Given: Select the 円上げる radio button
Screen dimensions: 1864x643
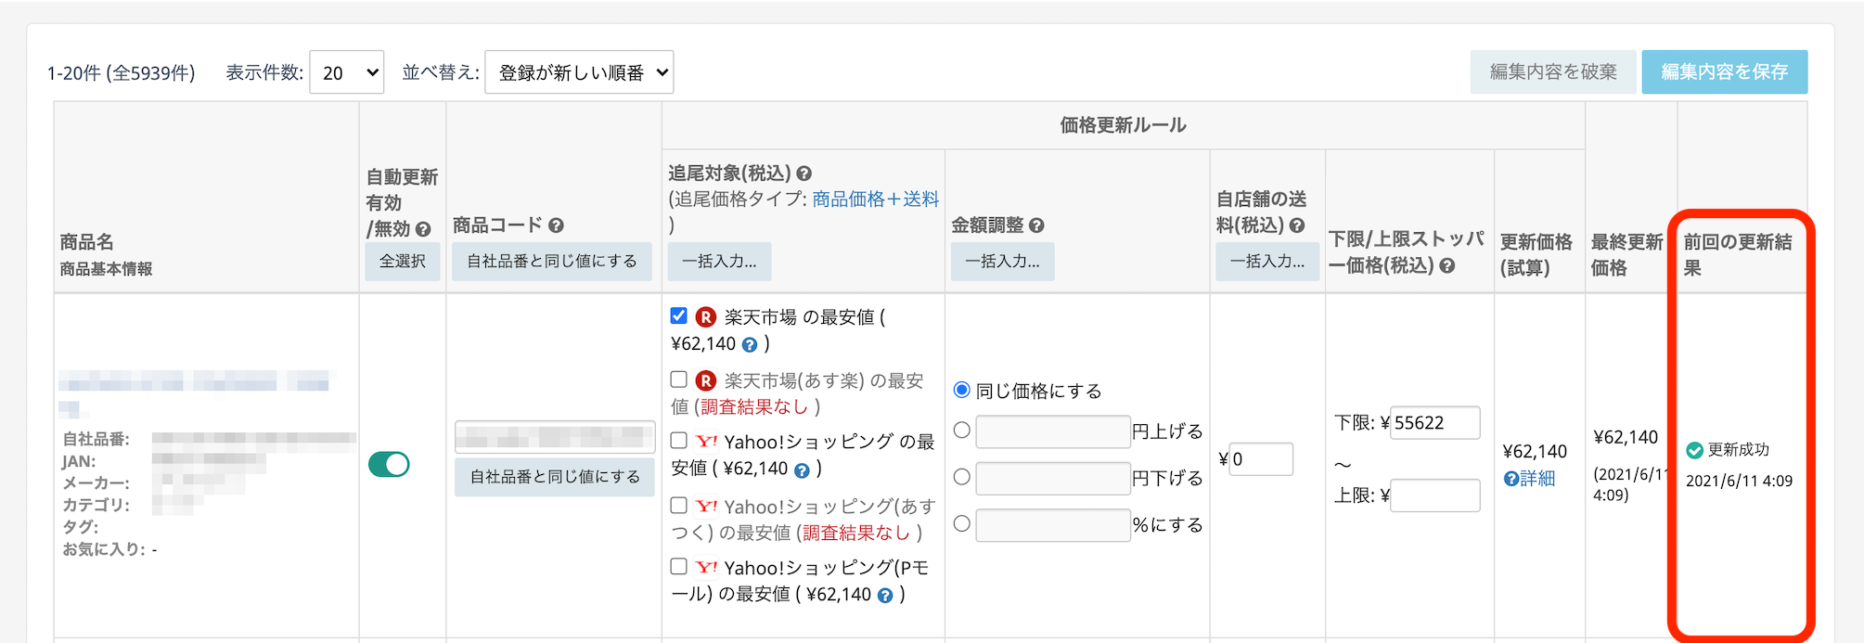Looking at the screenshot, I should click(962, 431).
